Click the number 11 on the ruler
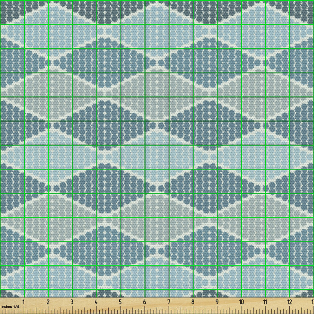 pyautogui.click(x=265, y=302)
